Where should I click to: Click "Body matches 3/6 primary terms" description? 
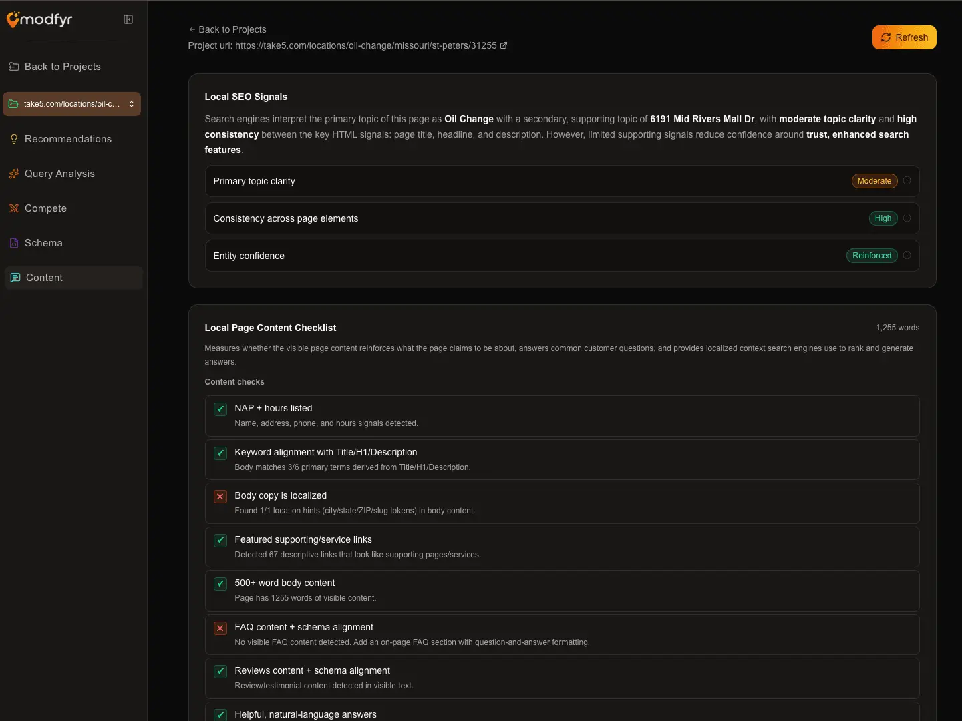pyautogui.click(x=353, y=467)
